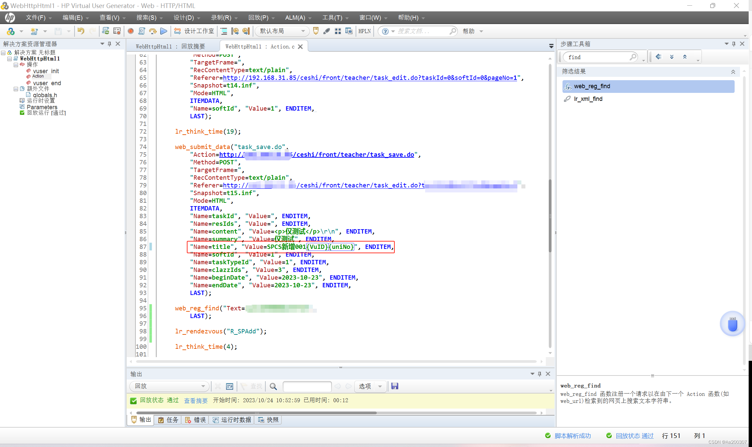Screen dimensions: 752x447
Task: Switch to the 回放摘要 tab
Action: (171, 46)
